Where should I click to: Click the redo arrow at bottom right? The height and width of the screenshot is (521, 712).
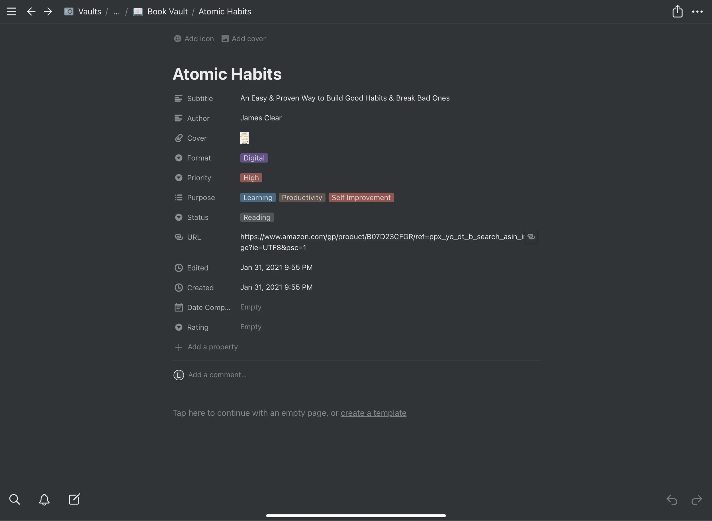(697, 500)
